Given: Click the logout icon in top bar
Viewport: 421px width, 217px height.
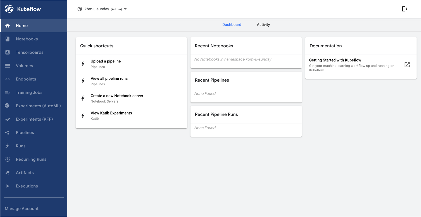Looking at the screenshot, I should click(405, 9).
